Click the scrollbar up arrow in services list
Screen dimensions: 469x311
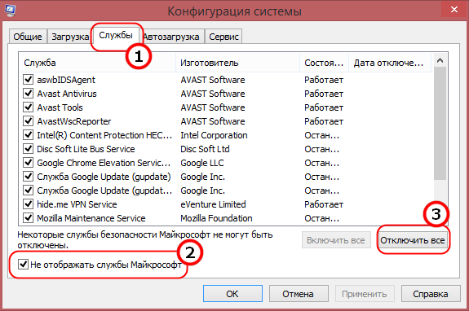point(440,60)
